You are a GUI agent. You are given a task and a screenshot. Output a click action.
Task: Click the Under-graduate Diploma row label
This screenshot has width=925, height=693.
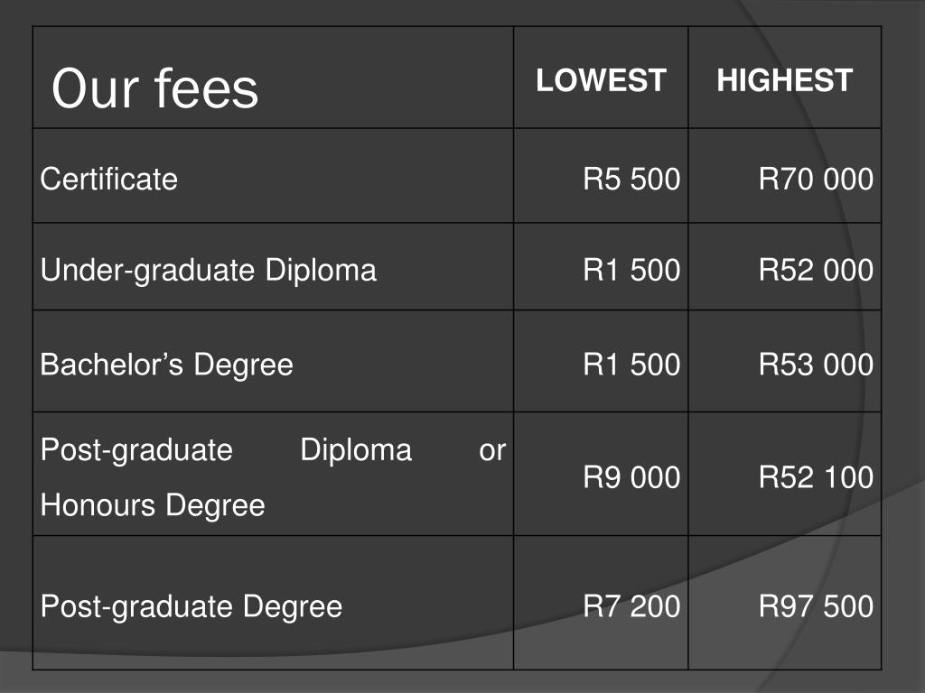[x=209, y=271]
